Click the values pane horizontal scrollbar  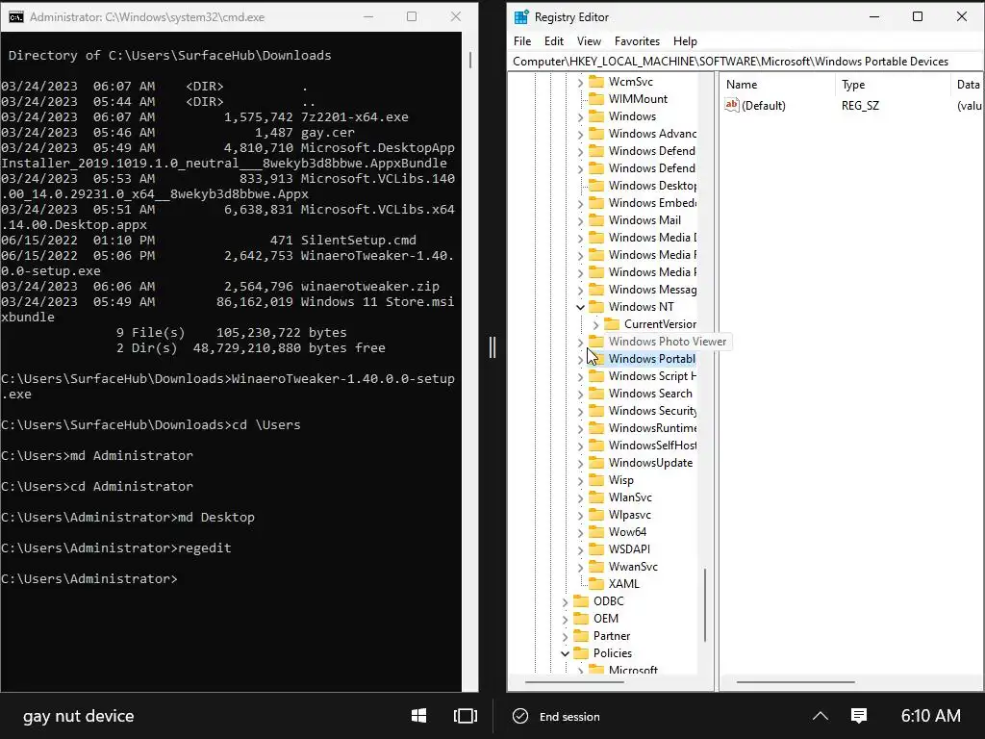(796, 682)
